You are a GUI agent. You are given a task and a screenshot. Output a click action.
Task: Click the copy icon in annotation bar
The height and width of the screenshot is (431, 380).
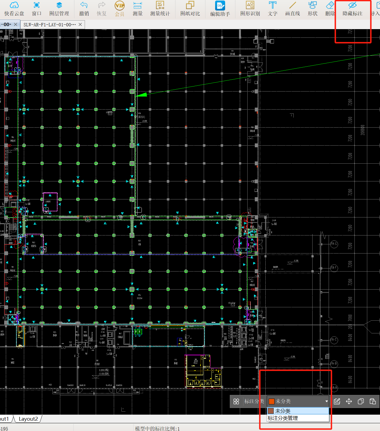pyautogui.click(x=361, y=401)
